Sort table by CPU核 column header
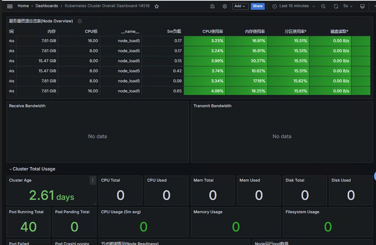Image resolution: width=376 pixels, height=245 pixels. coord(91,31)
